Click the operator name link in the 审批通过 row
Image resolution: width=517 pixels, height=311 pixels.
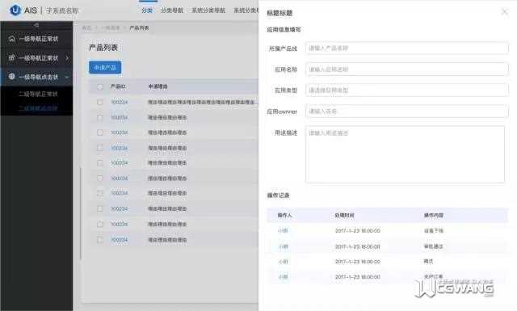[283, 246]
